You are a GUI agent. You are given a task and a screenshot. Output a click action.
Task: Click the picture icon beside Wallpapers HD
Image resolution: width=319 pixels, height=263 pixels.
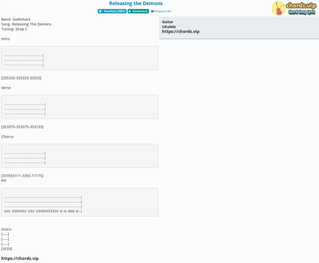(152, 11)
